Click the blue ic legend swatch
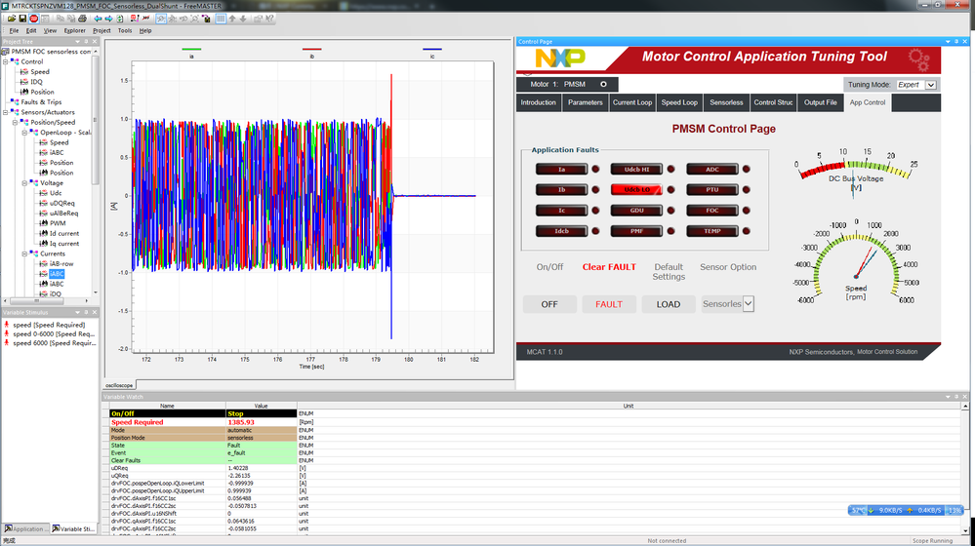 [432, 49]
